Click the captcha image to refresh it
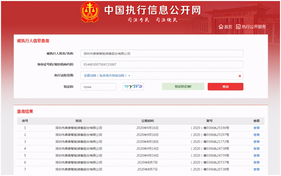The width and height of the screenshot is (281, 176). (x=133, y=86)
